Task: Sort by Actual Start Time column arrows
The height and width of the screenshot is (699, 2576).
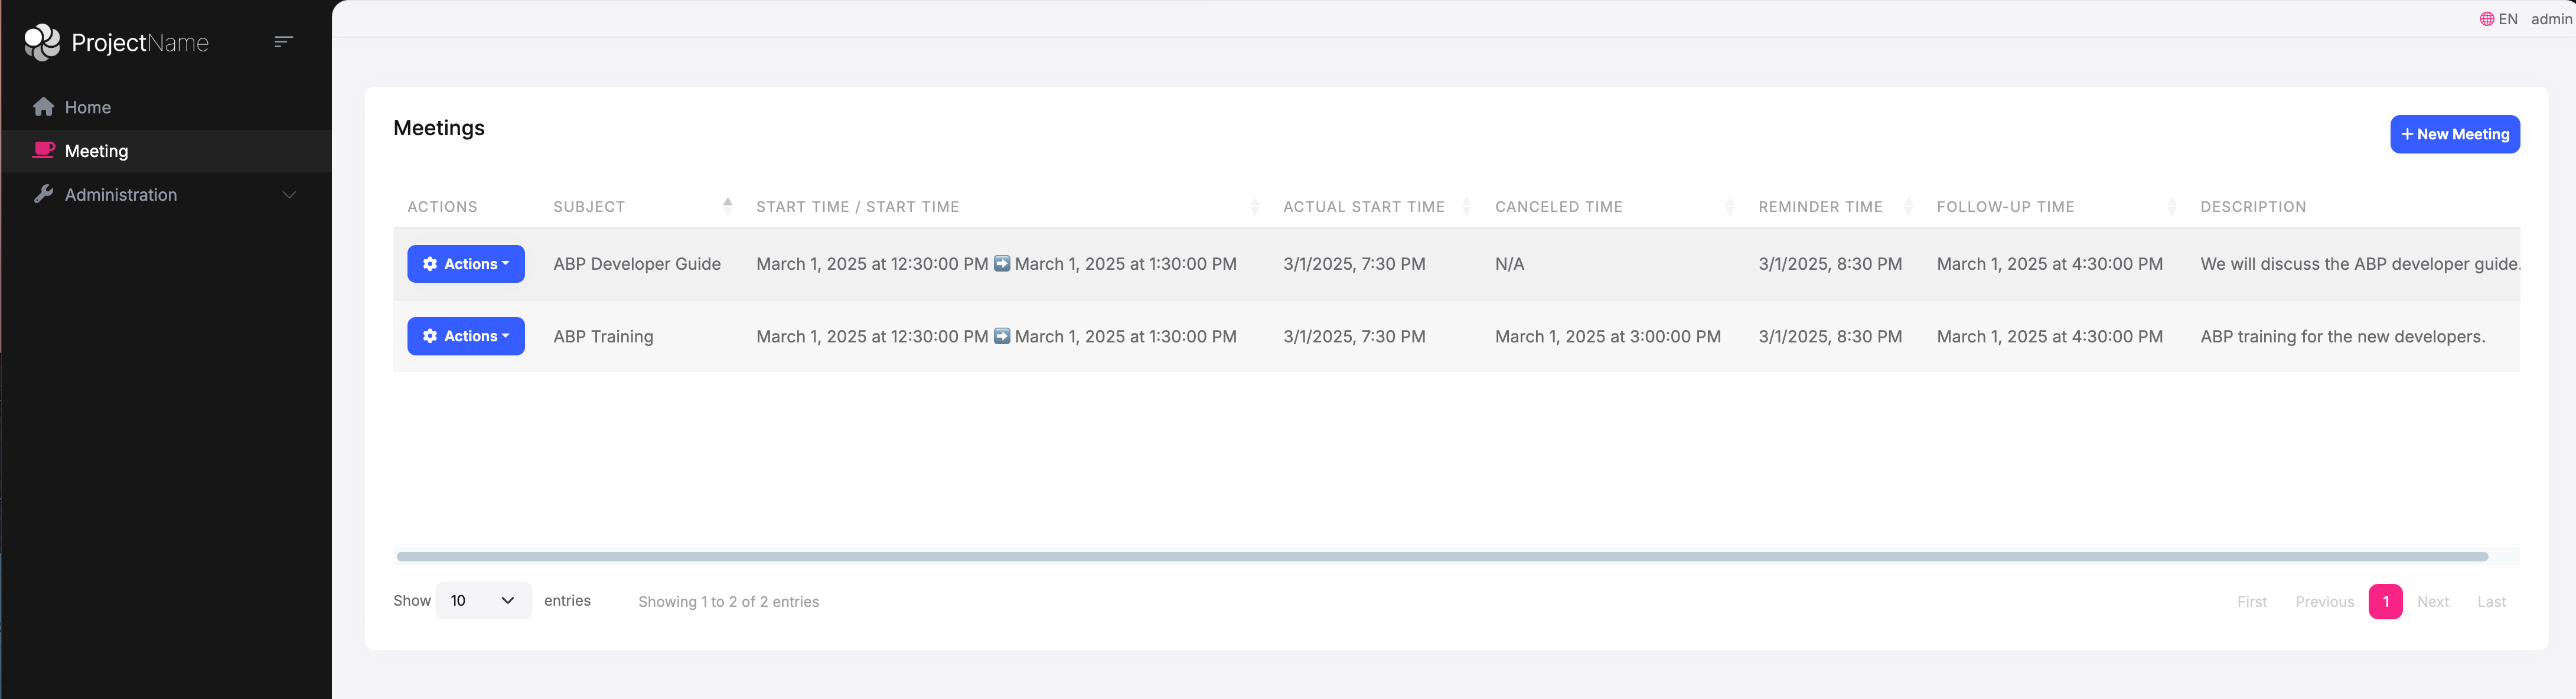Action: click(x=1466, y=206)
